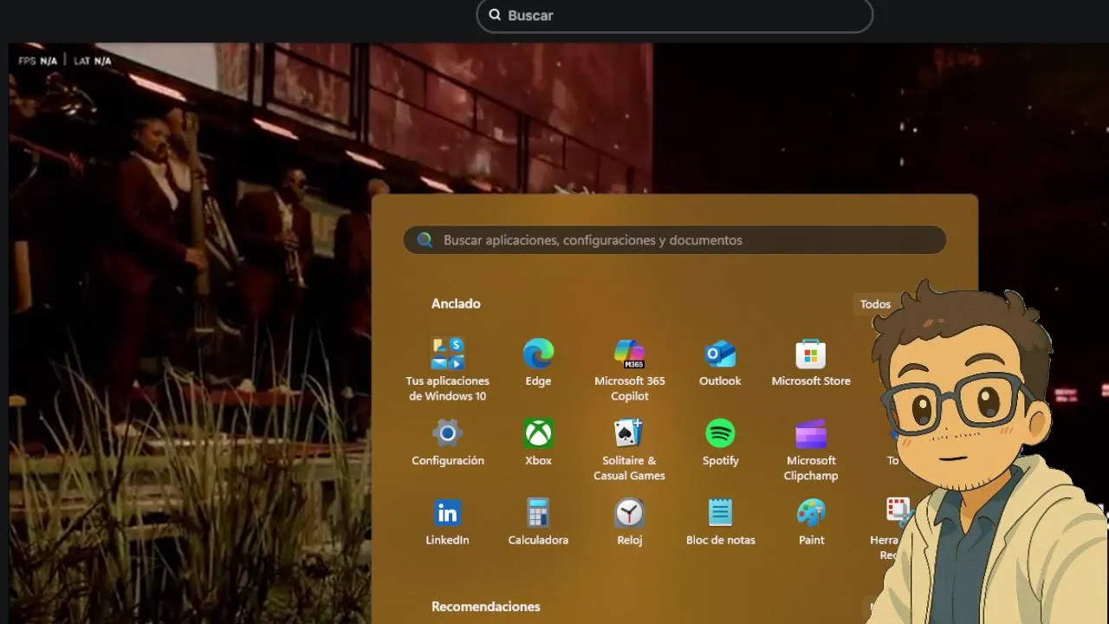Launch Spotify from pinned apps

coord(720,433)
